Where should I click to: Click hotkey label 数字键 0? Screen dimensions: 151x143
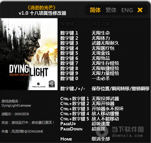[x=69, y=79]
